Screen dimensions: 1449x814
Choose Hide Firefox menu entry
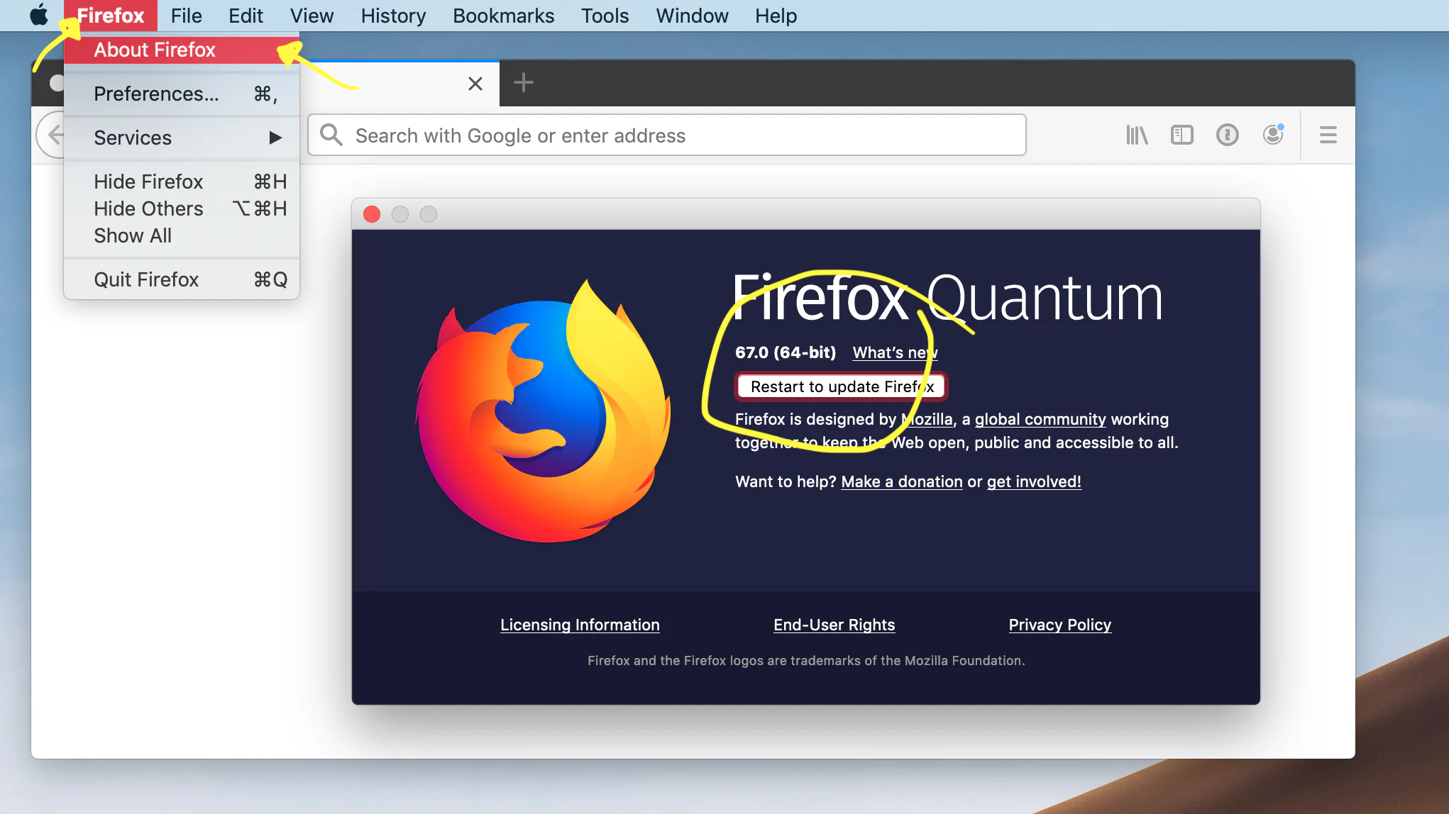(182, 182)
